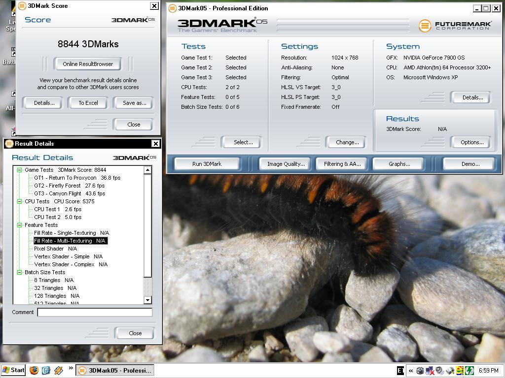
Task: Select the GT1 - Return To Proxycon row
Action: 77,178
